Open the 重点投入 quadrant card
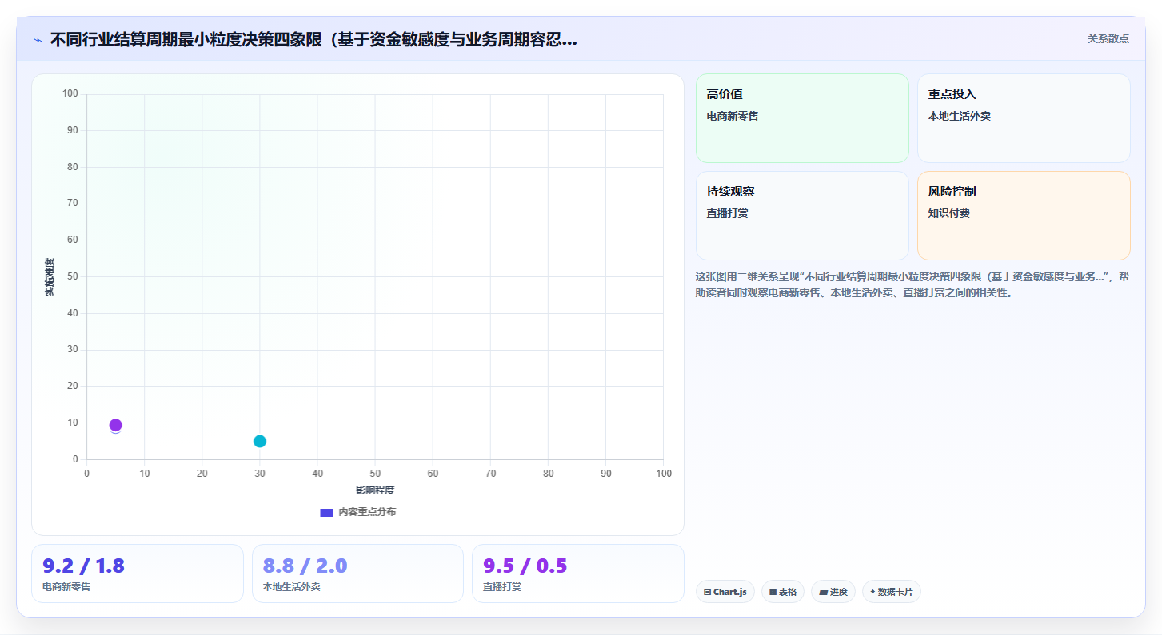This screenshot has width=1162, height=635. tap(1024, 118)
